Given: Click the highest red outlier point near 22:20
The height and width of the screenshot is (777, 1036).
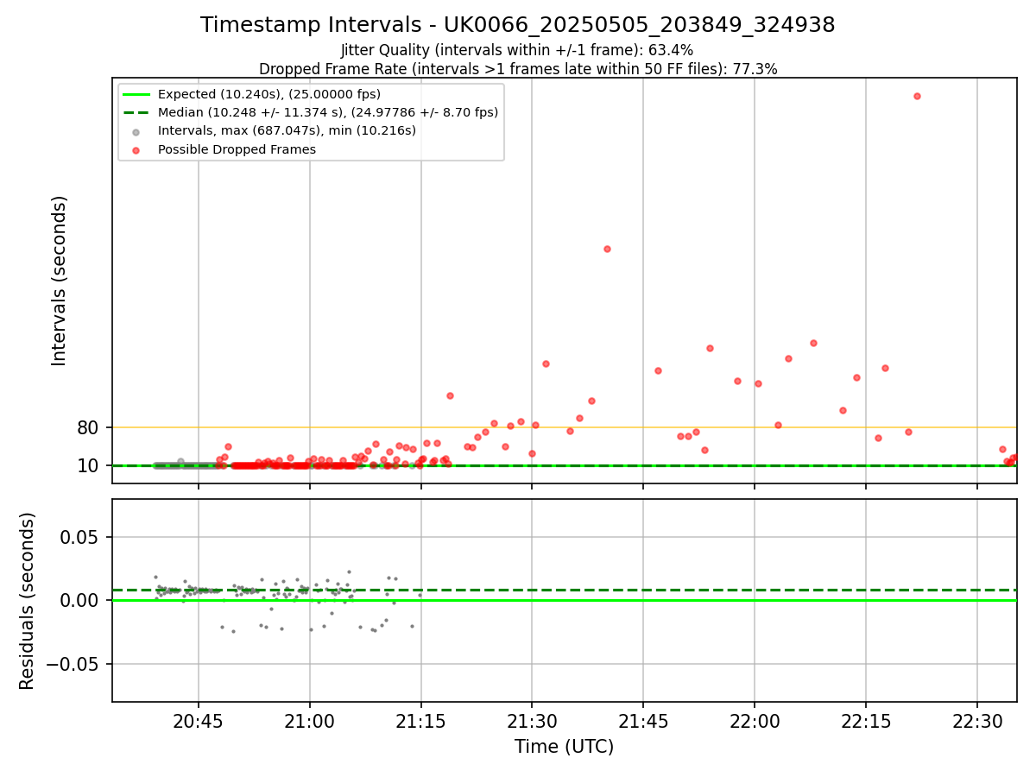Looking at the screenshot, I should [917, 96].
